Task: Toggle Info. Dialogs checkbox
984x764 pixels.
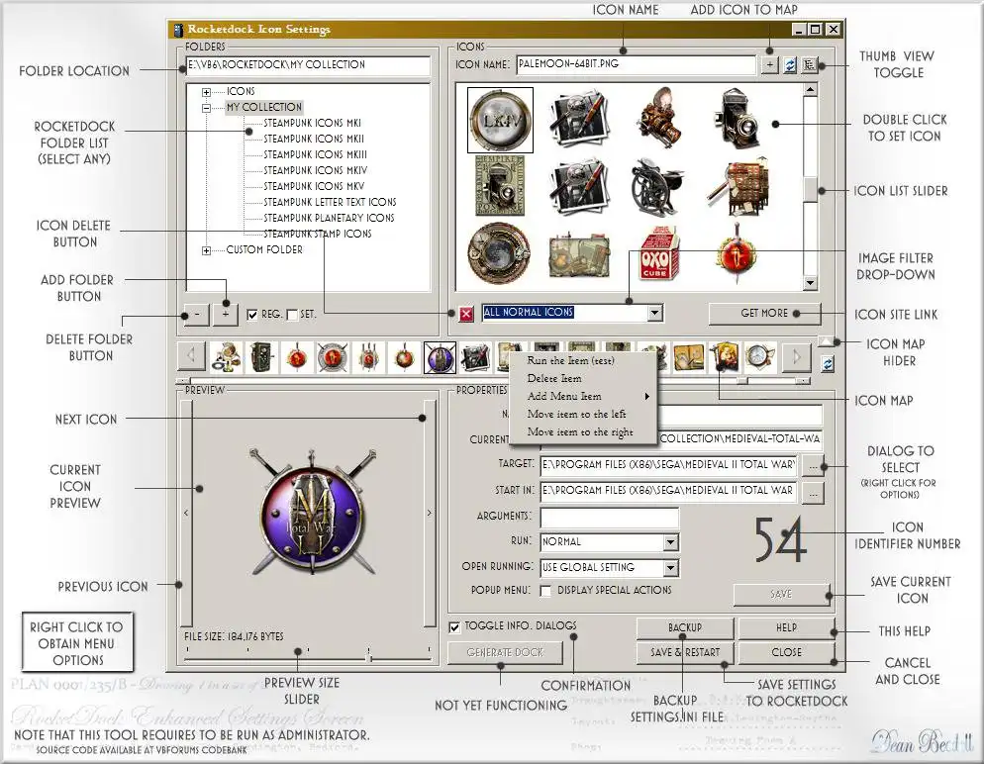Action: 454,627
